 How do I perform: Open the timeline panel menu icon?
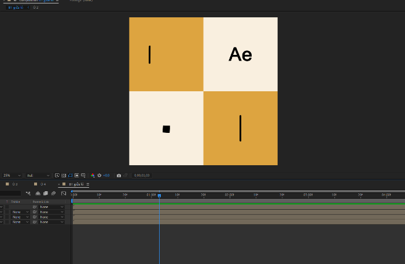[88, 184]
